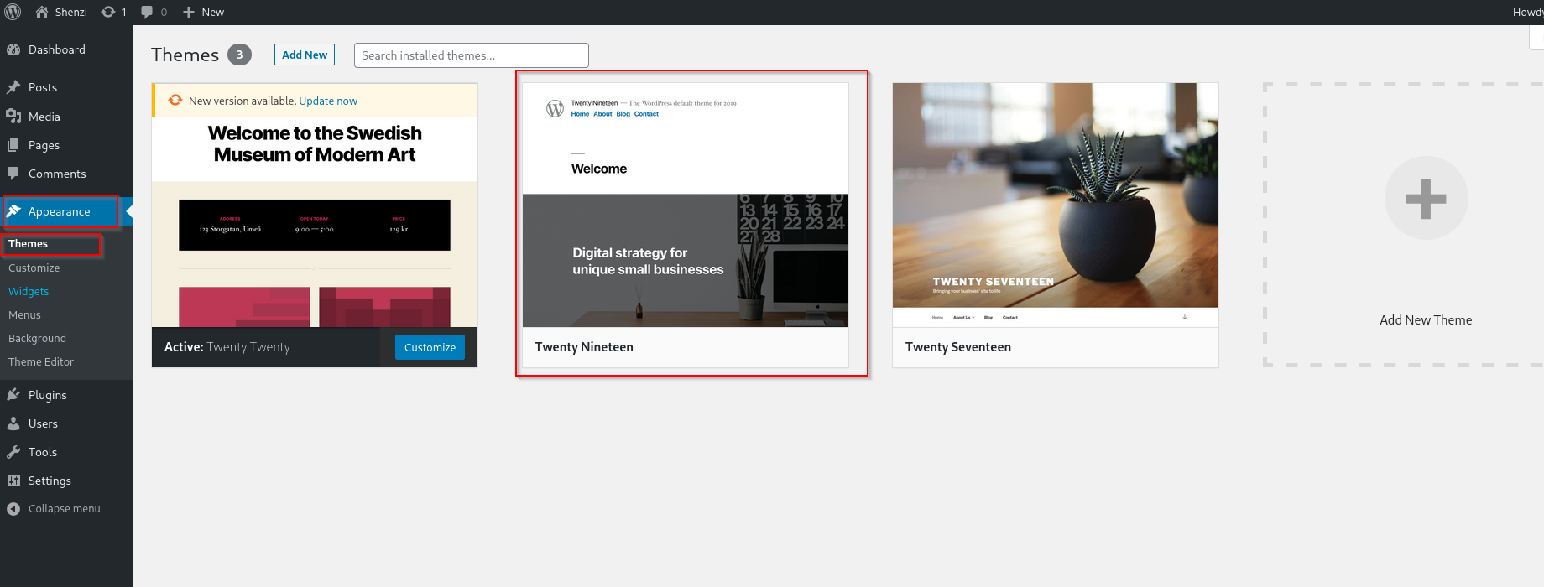Open the Shenzi site home link
The height and width of the screenshot is (587, 1544).
(x=60, y=12)
